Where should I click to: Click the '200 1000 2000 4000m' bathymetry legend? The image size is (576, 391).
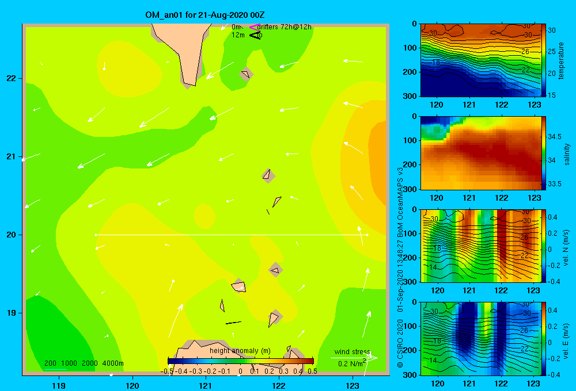coord(84,363)
